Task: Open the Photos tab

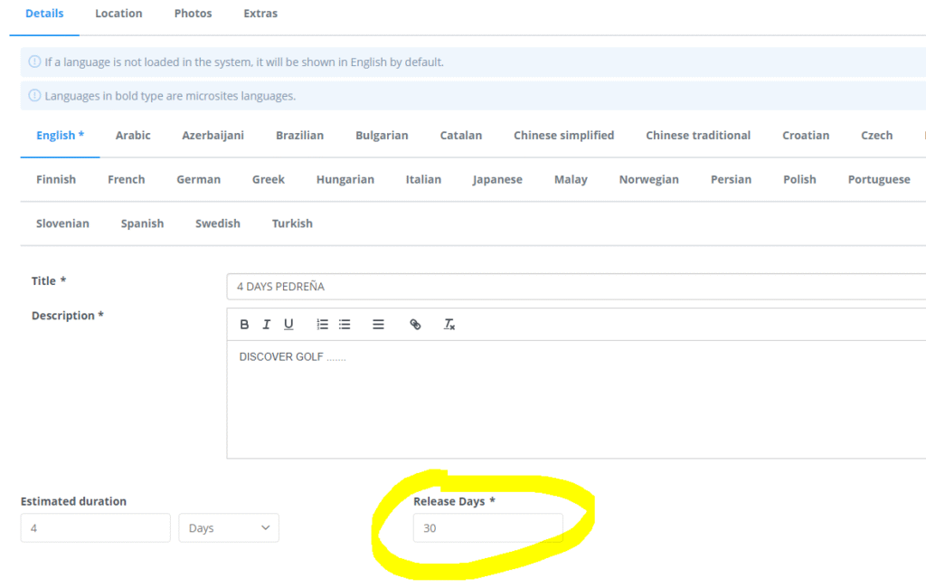Action: [x=193, y=14]
